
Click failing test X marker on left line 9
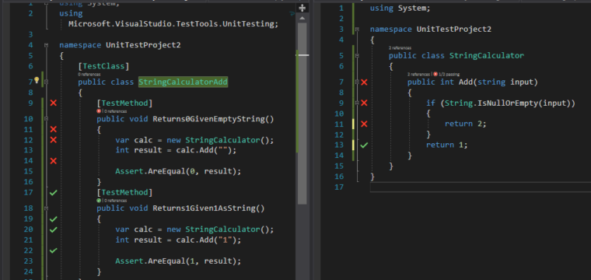tap(54, 103)
